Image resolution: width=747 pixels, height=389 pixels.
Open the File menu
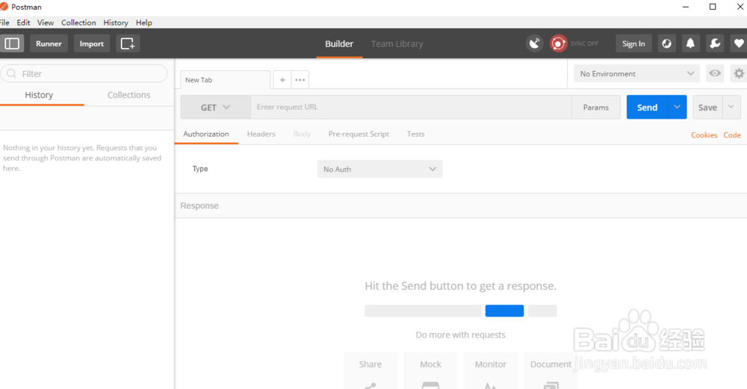[x=4, y=22]
